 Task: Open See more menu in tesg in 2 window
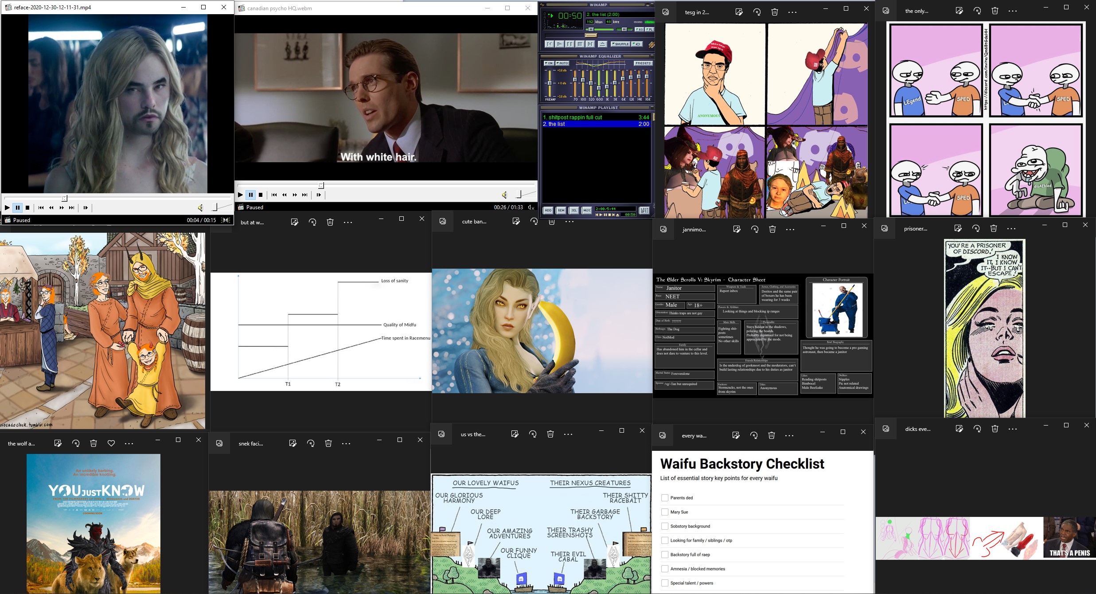point(792,12)
